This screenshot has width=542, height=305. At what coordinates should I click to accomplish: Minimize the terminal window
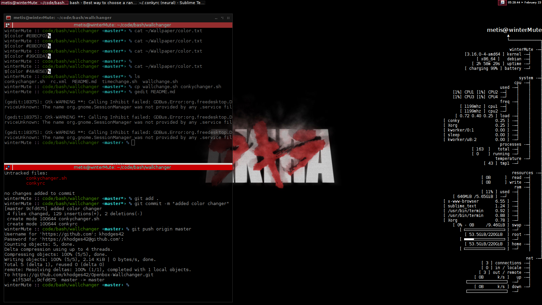tap(216, 18)
